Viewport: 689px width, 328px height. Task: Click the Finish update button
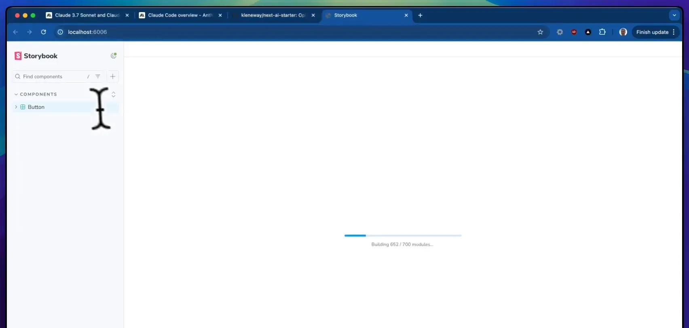652,32
